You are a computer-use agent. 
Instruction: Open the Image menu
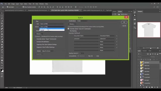coord(13,4)
